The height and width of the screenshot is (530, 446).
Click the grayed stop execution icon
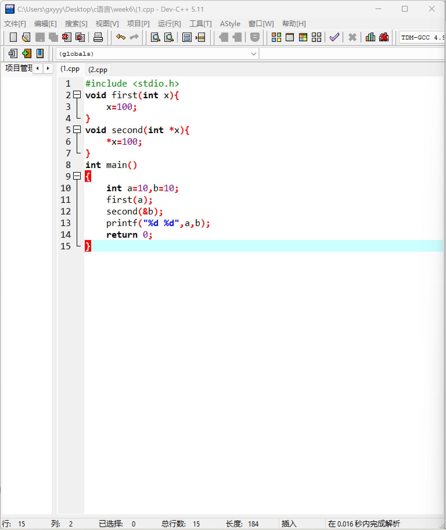pyautogui.click(x=255, y=37)
